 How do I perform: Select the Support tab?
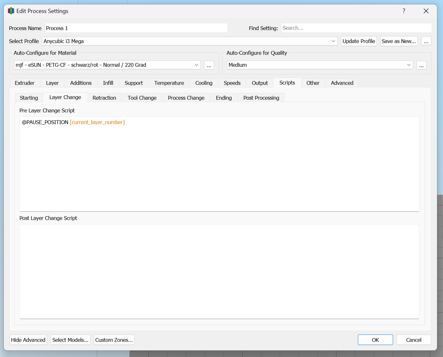click(134, 83)
